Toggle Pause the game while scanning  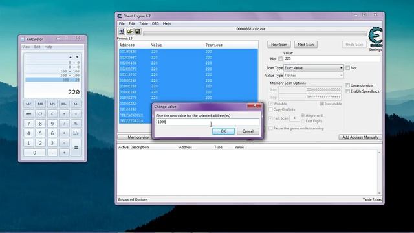click(x=270, y=128)
